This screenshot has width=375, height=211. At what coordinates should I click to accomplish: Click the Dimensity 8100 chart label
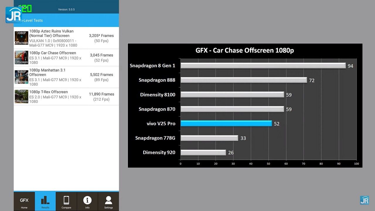coord(158,95)
